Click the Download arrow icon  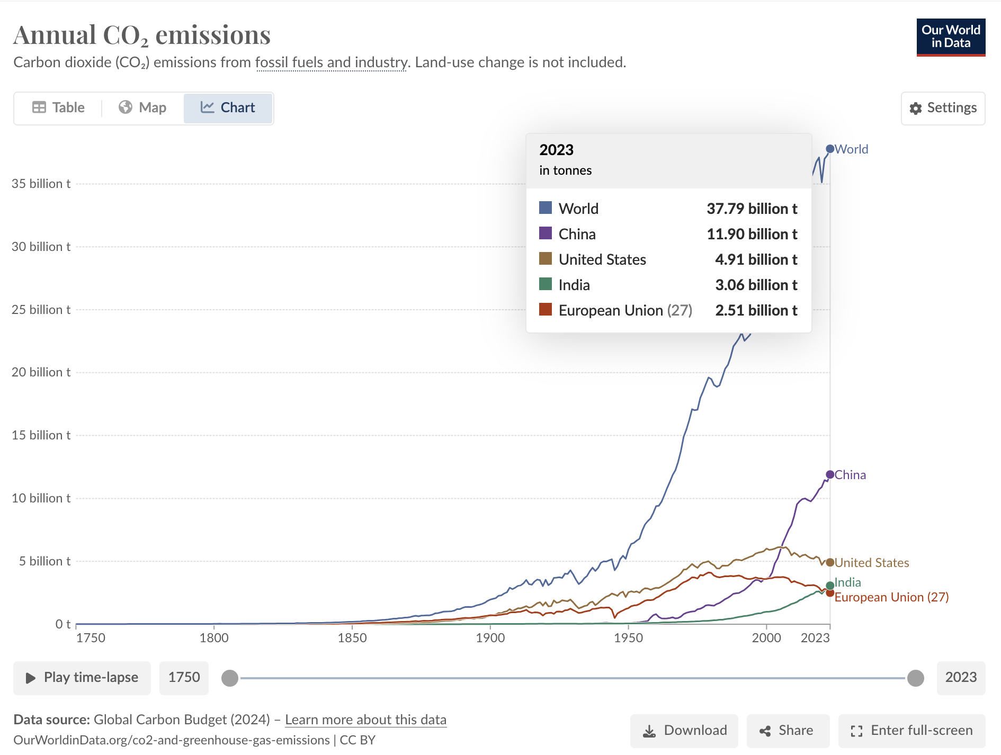click(x=649, y=731)
